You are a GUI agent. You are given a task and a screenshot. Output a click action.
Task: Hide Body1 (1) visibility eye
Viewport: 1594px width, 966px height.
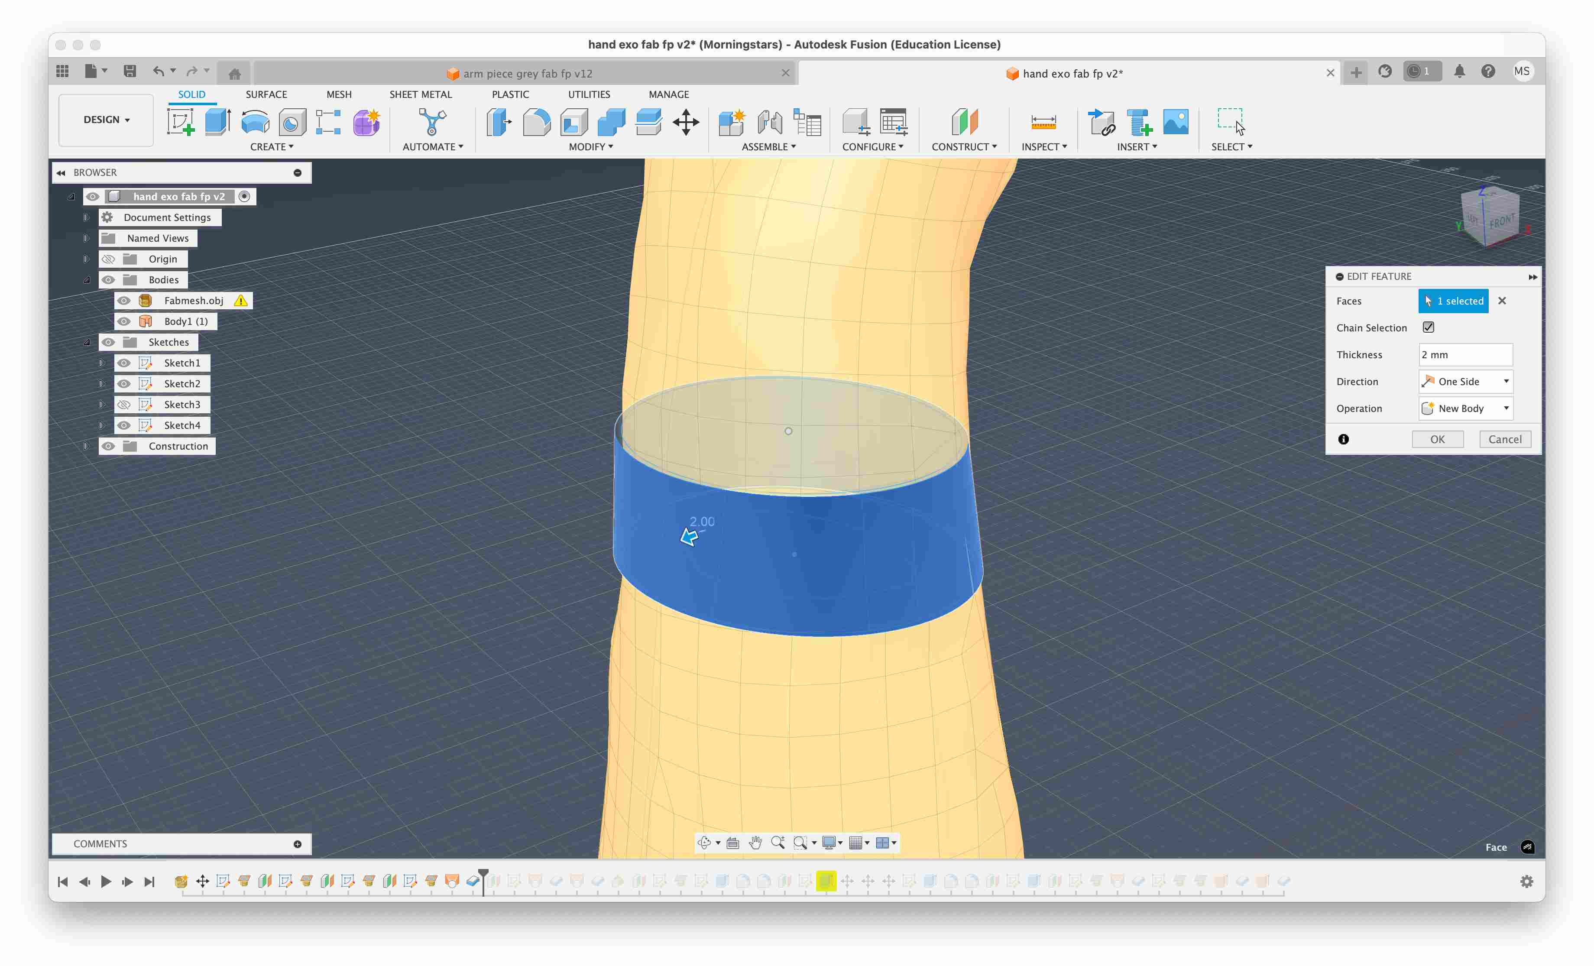(x=124, y=321)
